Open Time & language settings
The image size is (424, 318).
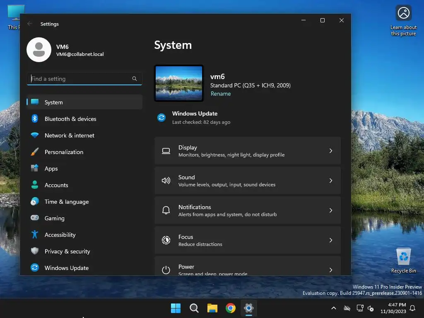pyautogui.click(x=84, y=202)
